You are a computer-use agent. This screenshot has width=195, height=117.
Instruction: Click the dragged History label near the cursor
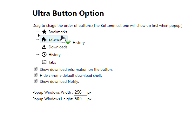(79, 43)
